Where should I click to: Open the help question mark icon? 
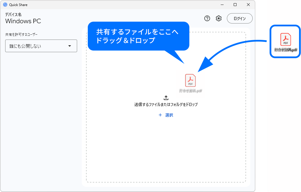207,18
